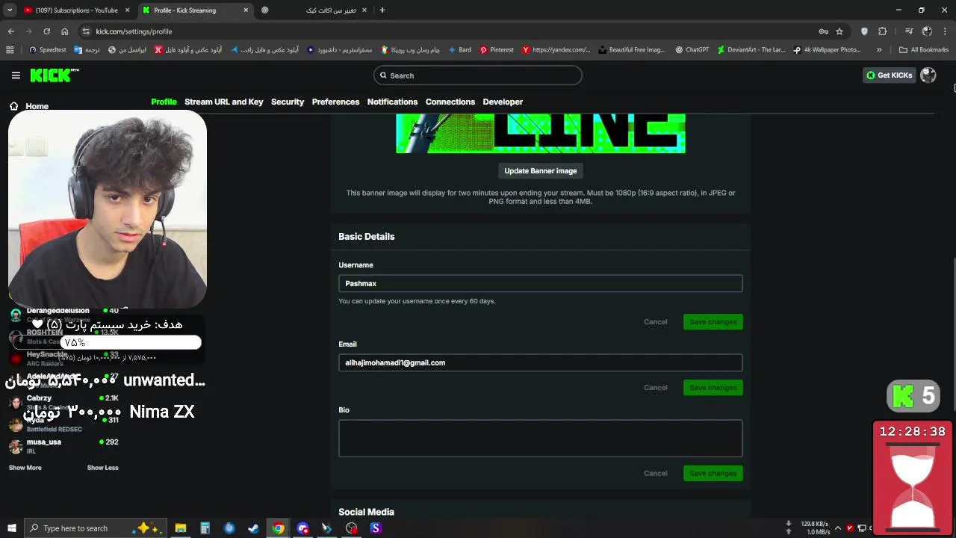Click Get KICKs button
This screenshot has width=956, height=538.
pos(889,75)
